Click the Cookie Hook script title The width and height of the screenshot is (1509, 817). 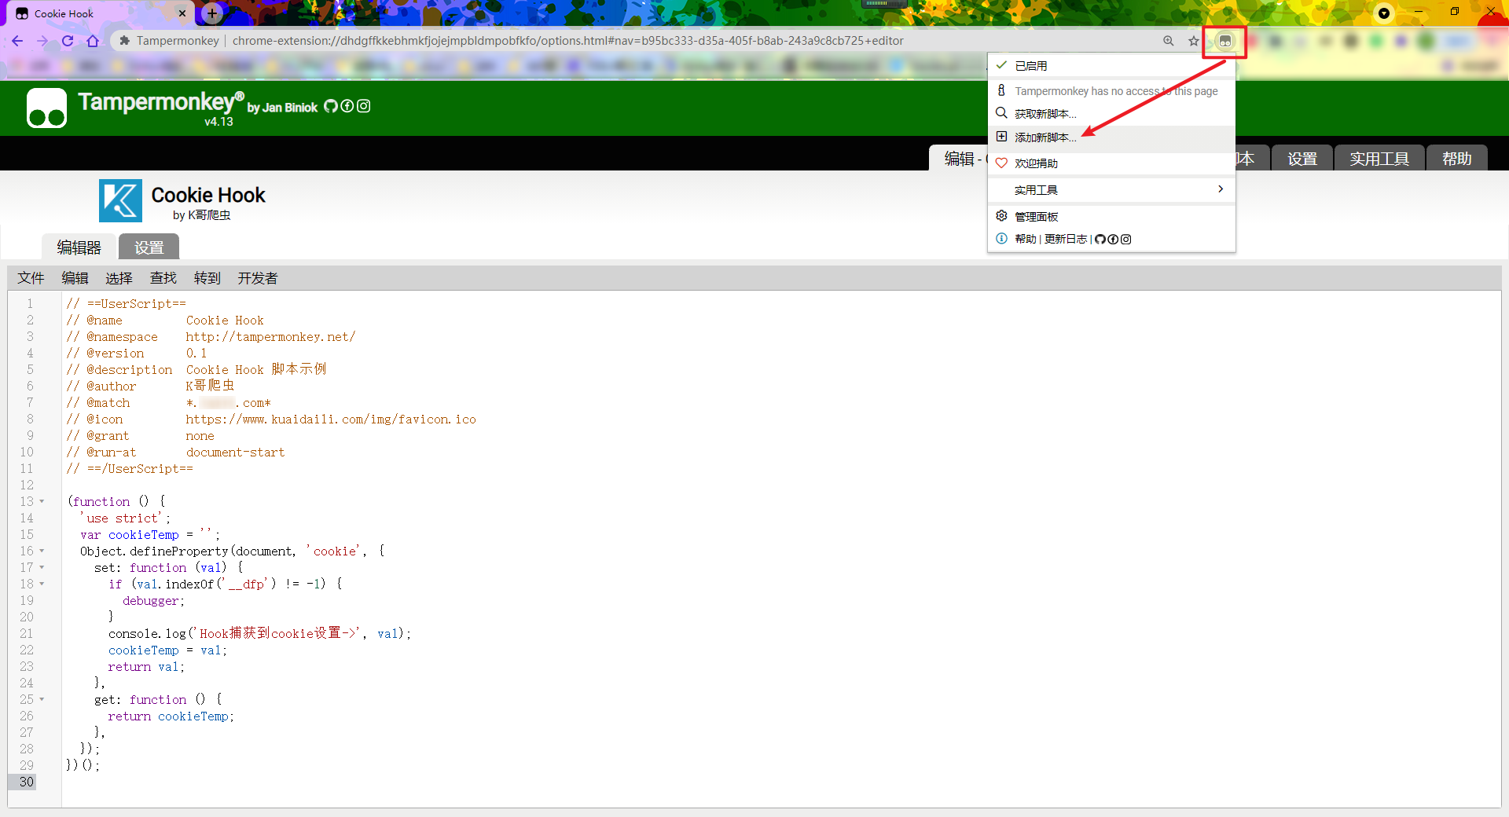click(x=208, y=195)
